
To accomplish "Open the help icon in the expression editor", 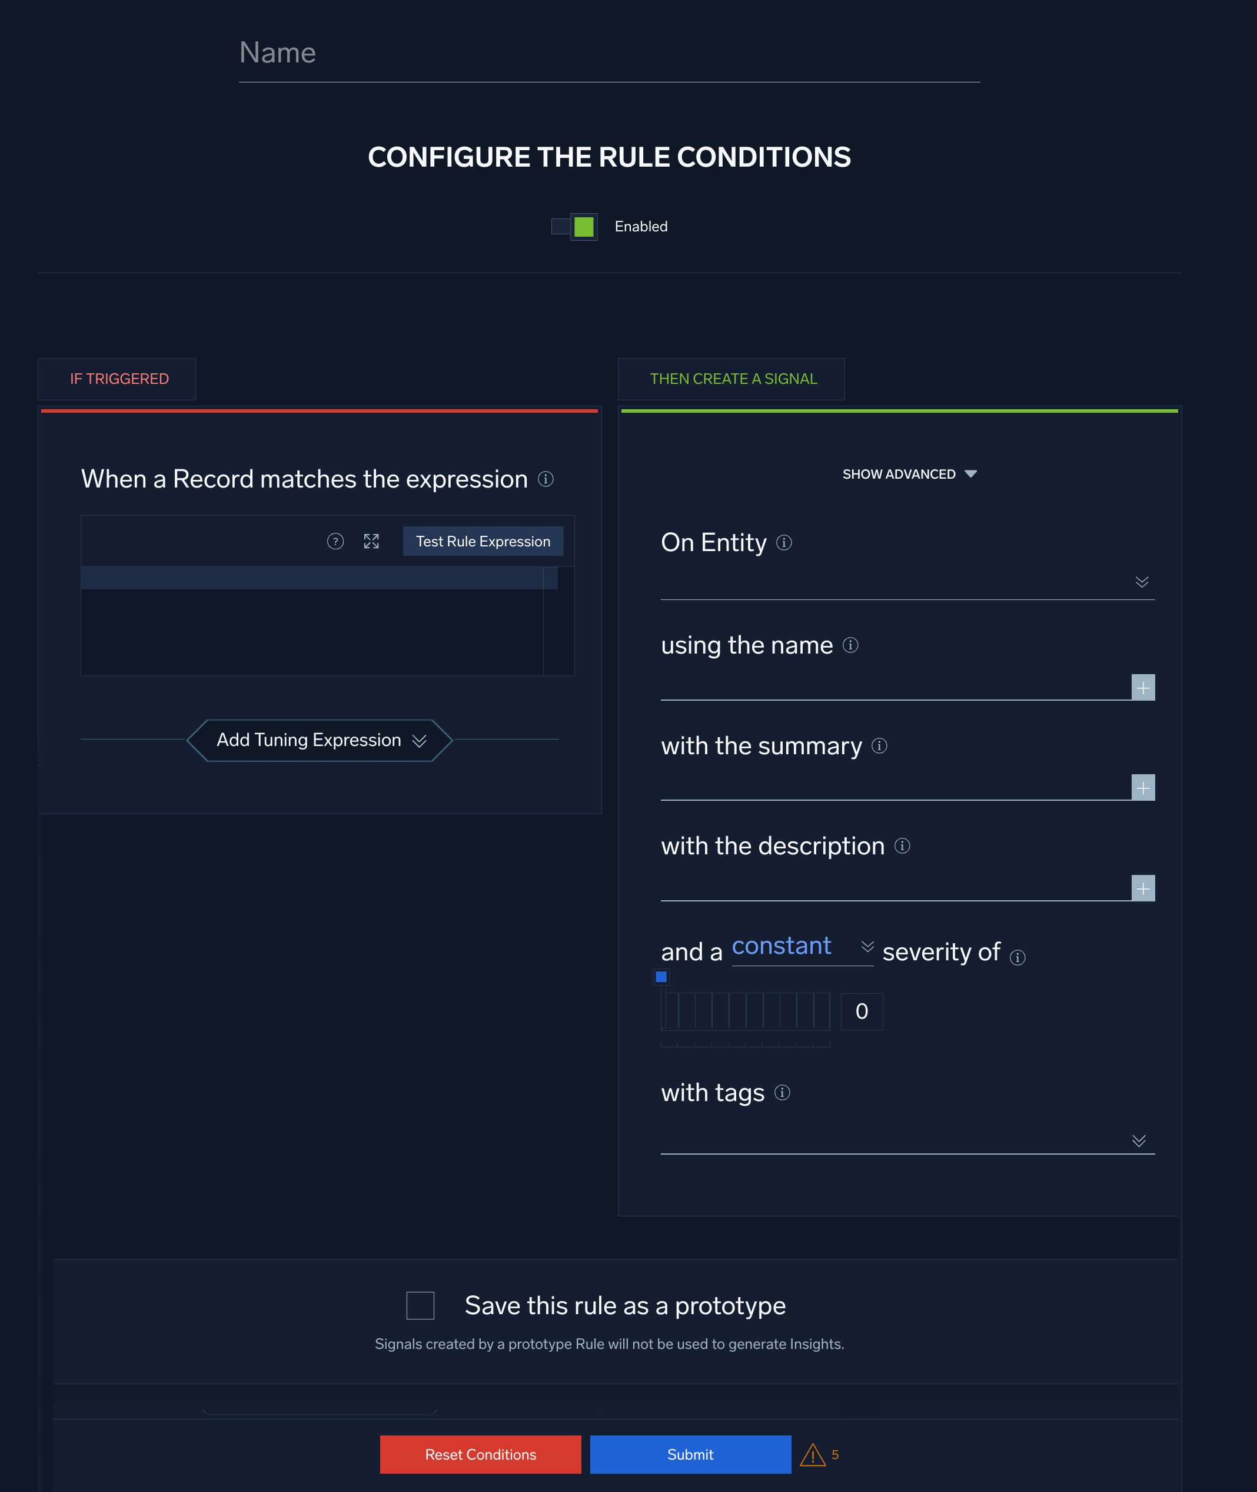I will coord(335,541).
